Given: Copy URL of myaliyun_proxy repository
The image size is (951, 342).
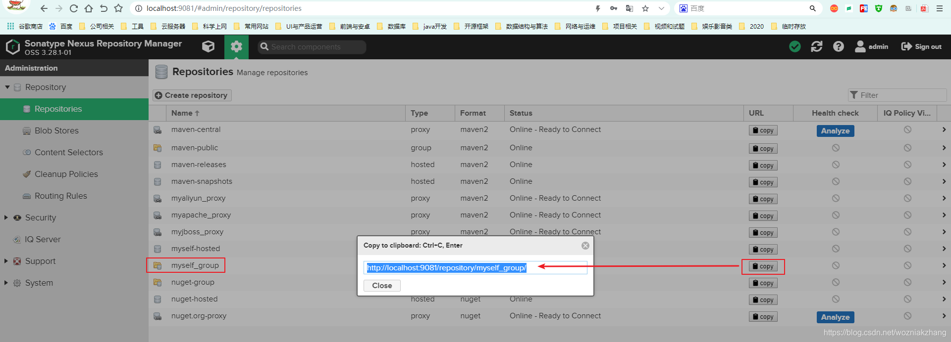Looking at the screenshot, I should coord(763,199).
